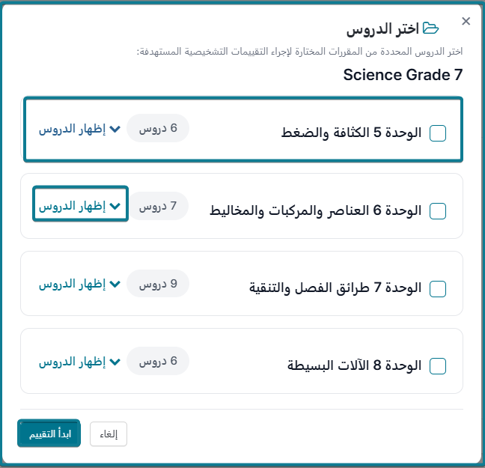
Task: Show lessons of unit 7 via إظهار الدروس
Action: [80, 284]
